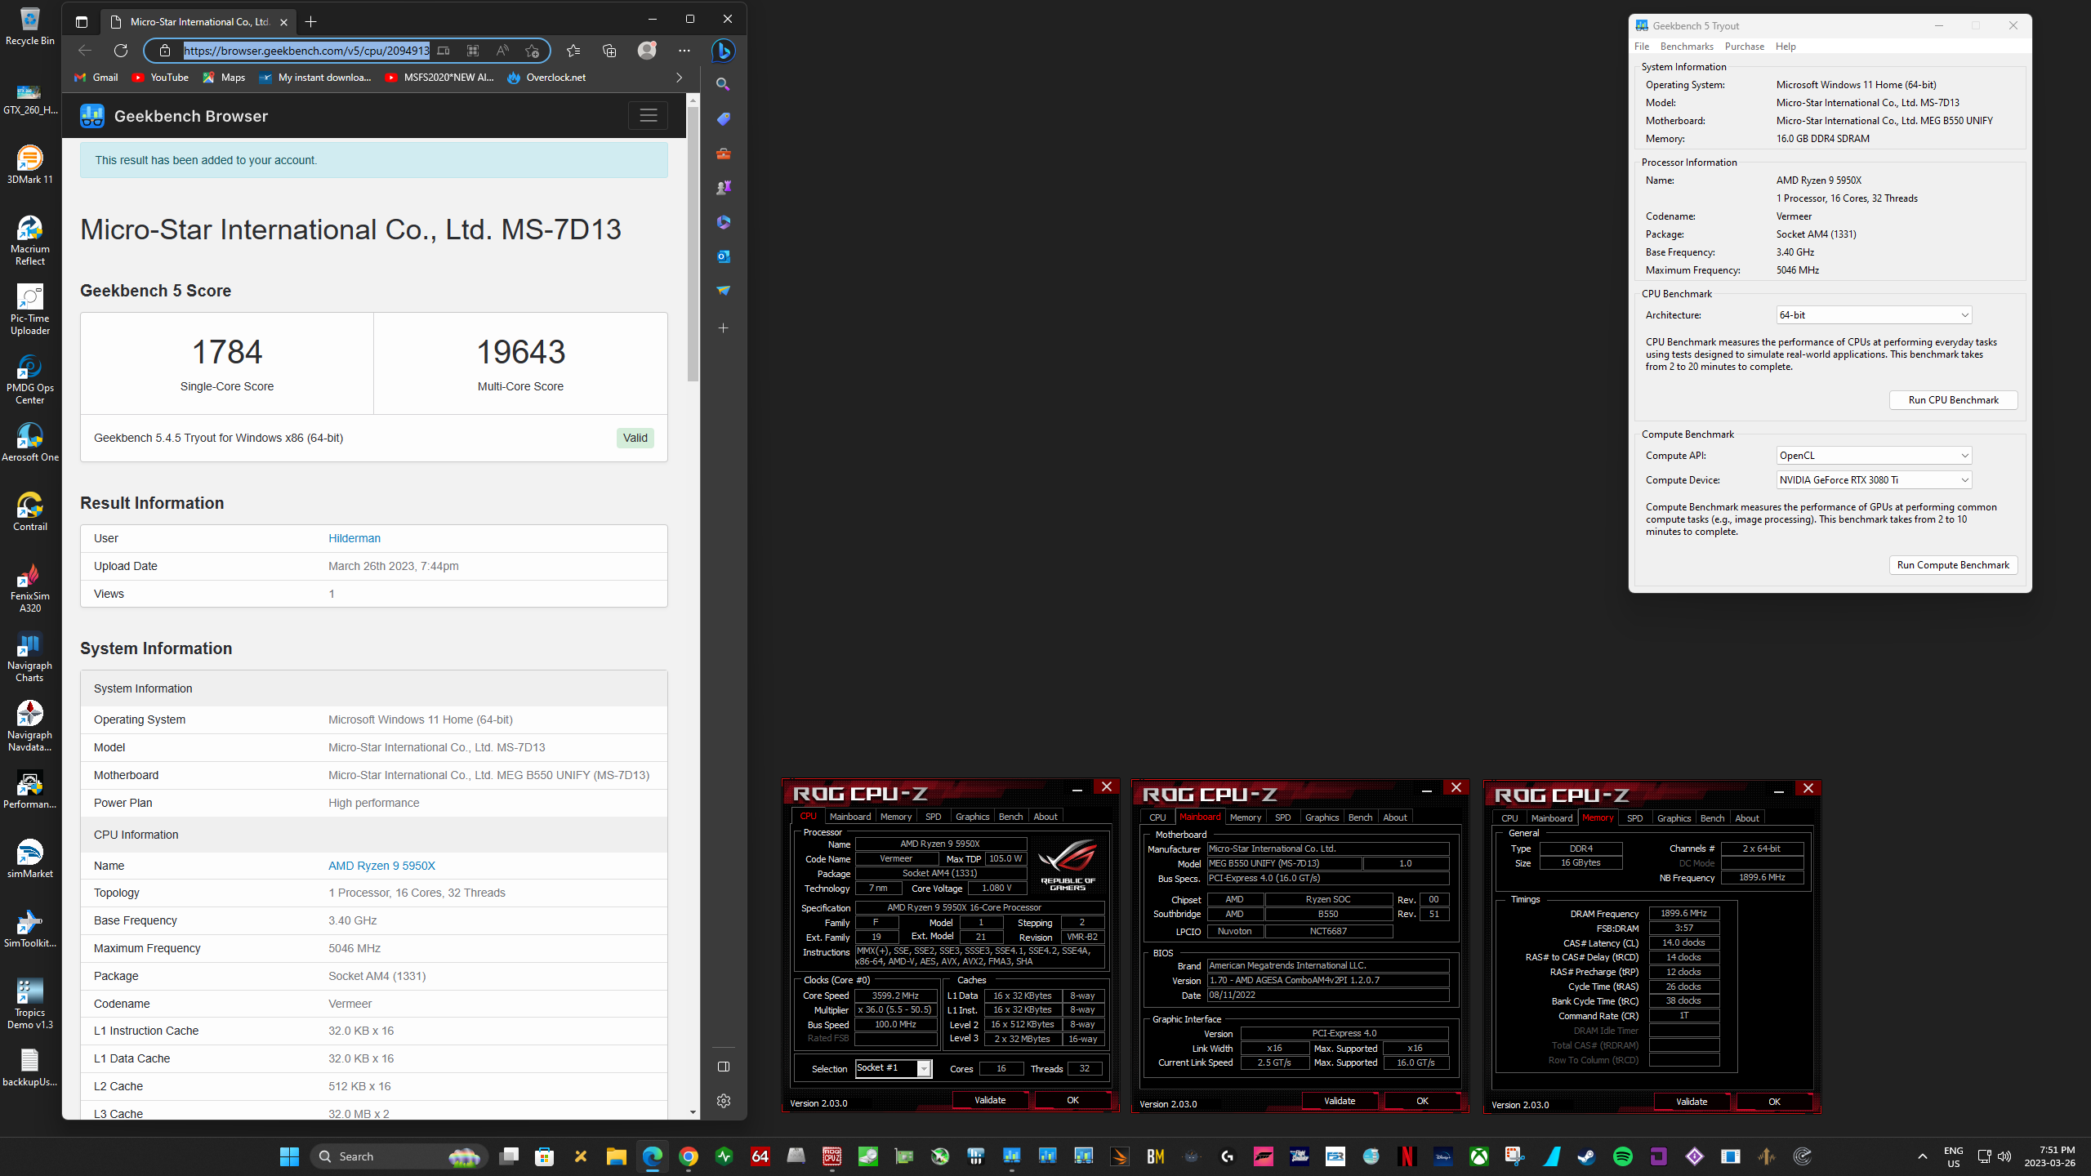The width and height of the screenshot is (2091, 1176).
Task: Open Edge sidebar Games icon
Action: coord(723,187)
